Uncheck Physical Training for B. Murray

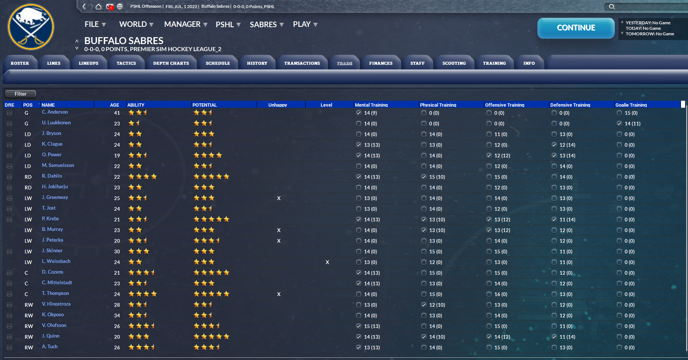click(x=424, y=230)
